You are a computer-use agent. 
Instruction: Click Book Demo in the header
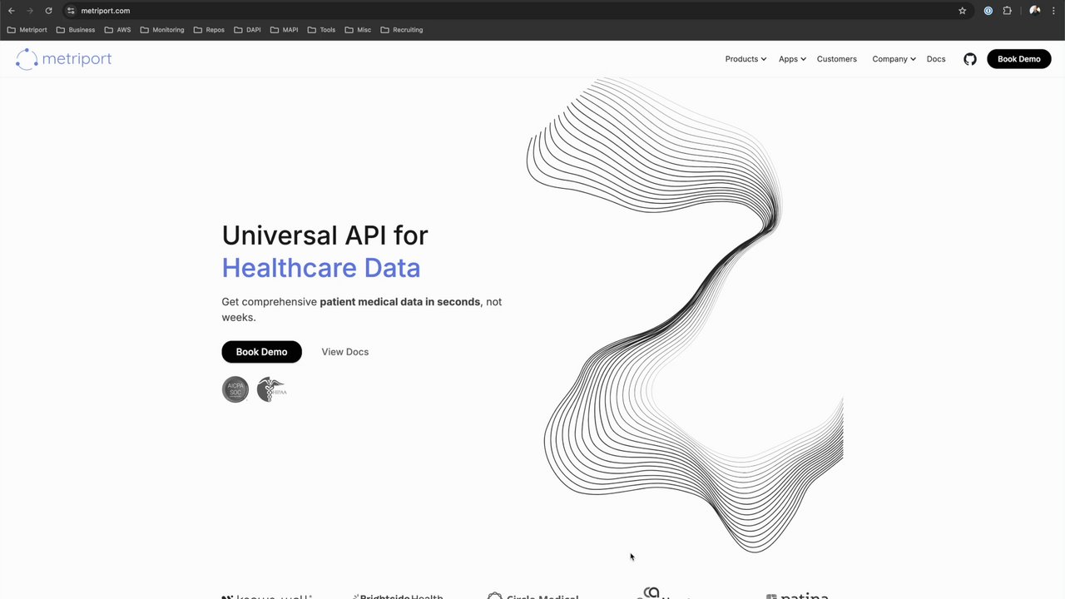[x=1019, y=59]
